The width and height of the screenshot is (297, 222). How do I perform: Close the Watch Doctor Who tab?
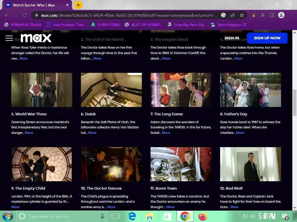[67, 5]
